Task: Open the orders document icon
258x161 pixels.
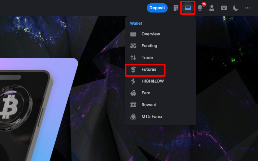Action: coord(176,8)
